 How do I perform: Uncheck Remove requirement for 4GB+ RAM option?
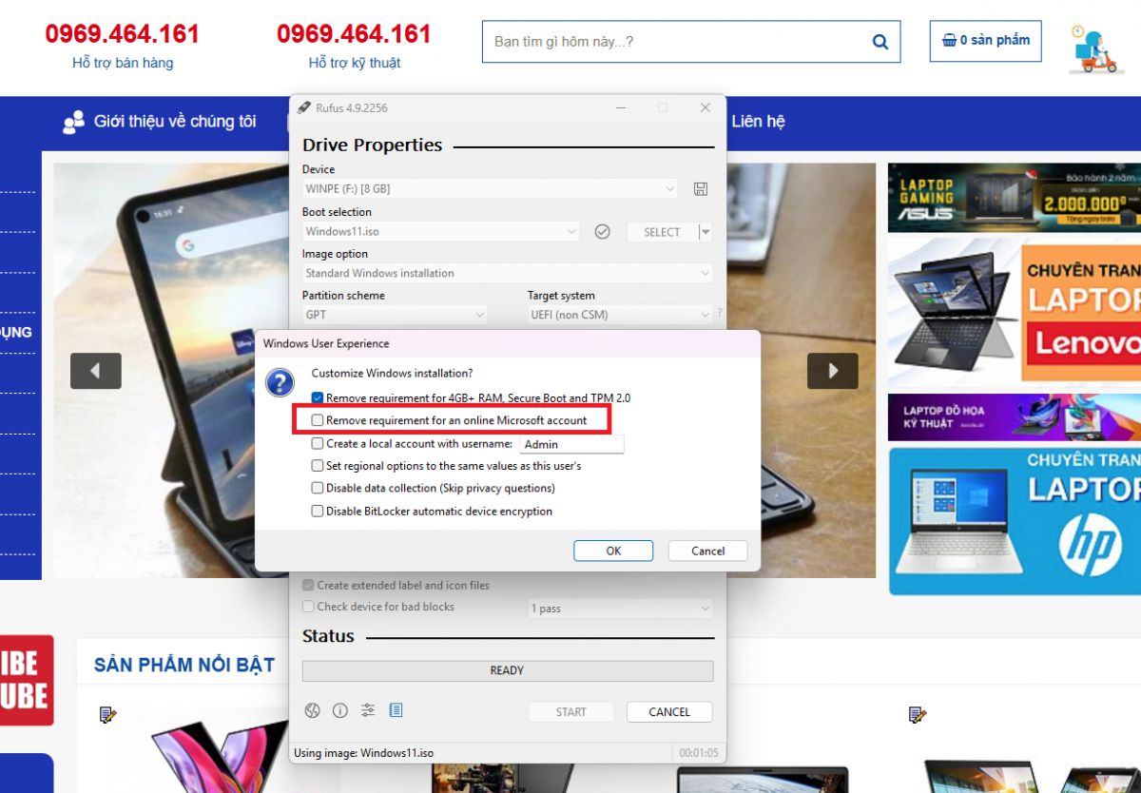pos(318,398)
